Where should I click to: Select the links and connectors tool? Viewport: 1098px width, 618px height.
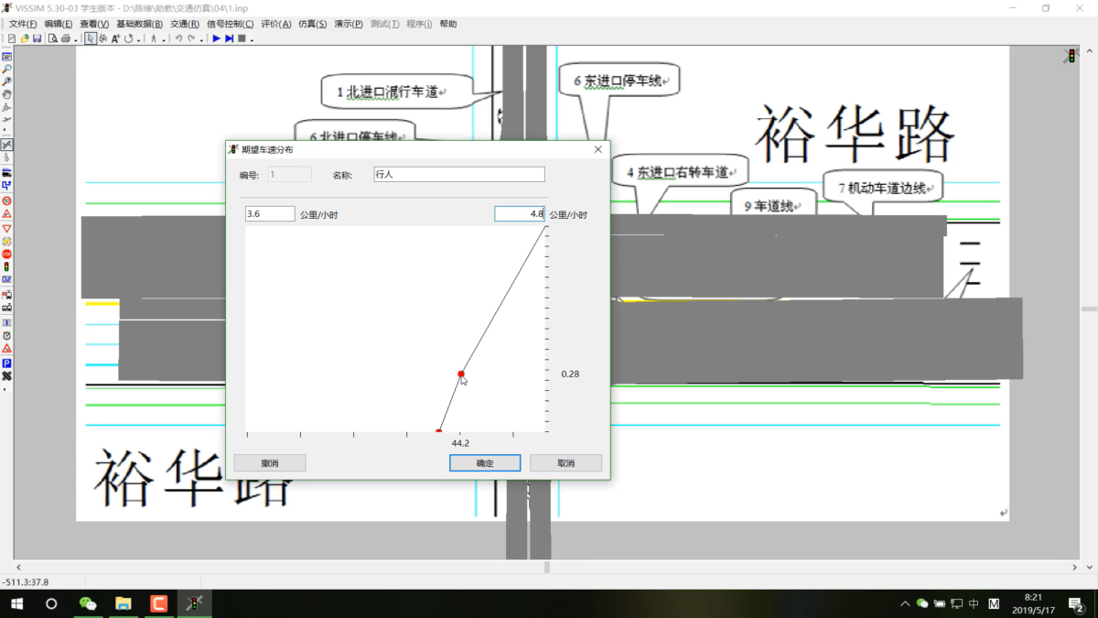(6, 145)
